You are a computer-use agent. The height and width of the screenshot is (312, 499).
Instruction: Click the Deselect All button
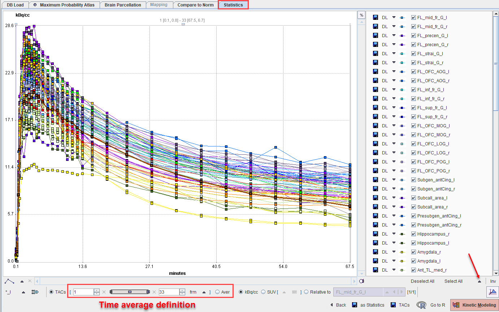coord(422,281)
